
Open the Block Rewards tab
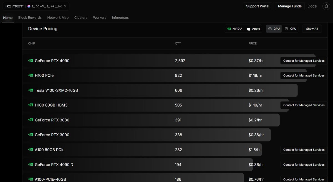[x=30, y=17]
